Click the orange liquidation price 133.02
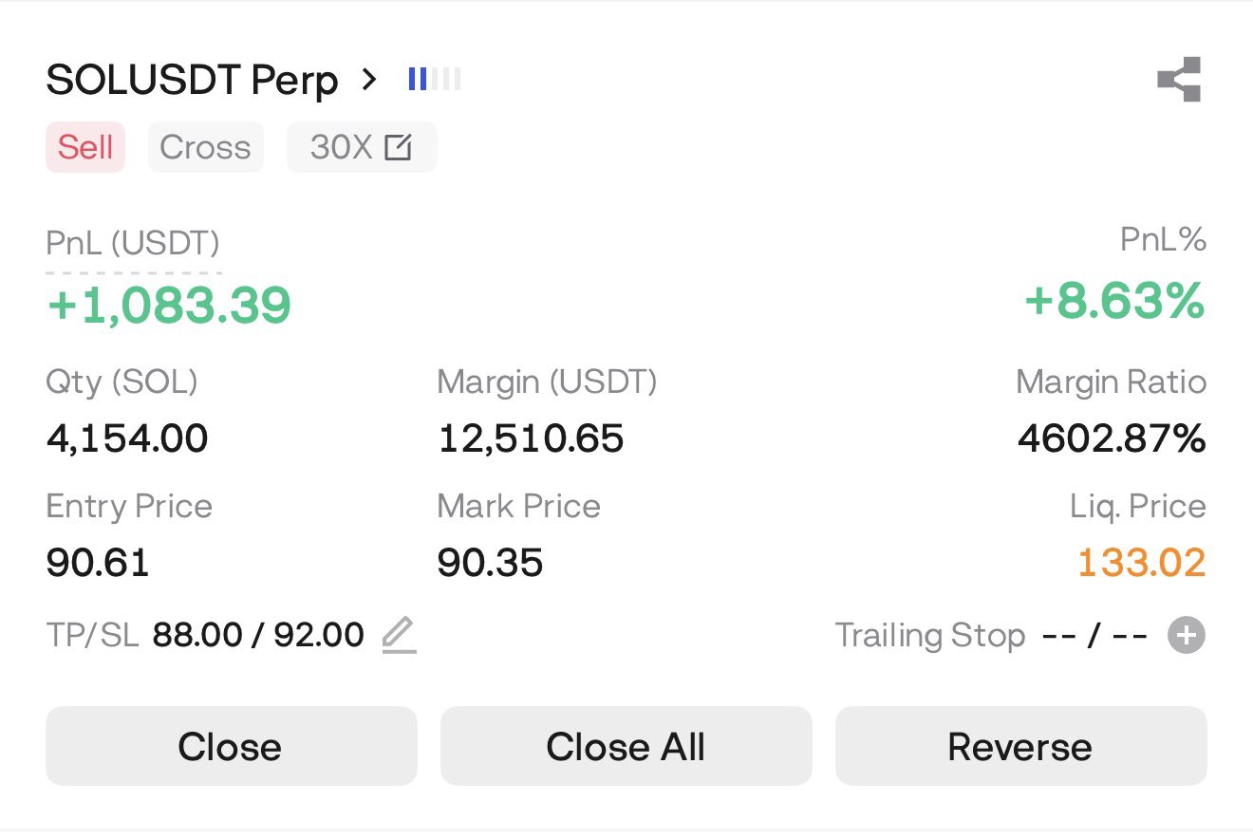The height and width of the screenshot is (838, 1253). (1141, 563)
